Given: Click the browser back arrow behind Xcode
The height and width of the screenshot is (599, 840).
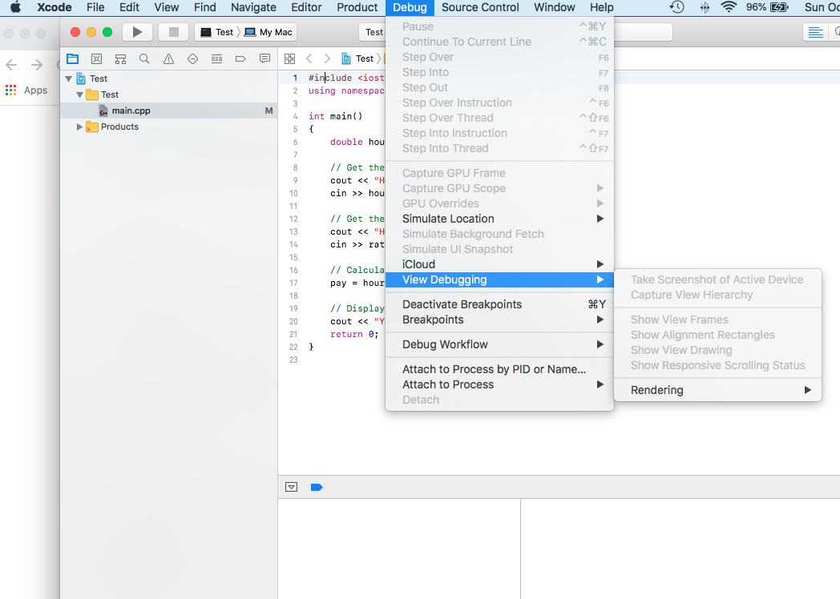Looking at the screenshot, I should 11,66.
